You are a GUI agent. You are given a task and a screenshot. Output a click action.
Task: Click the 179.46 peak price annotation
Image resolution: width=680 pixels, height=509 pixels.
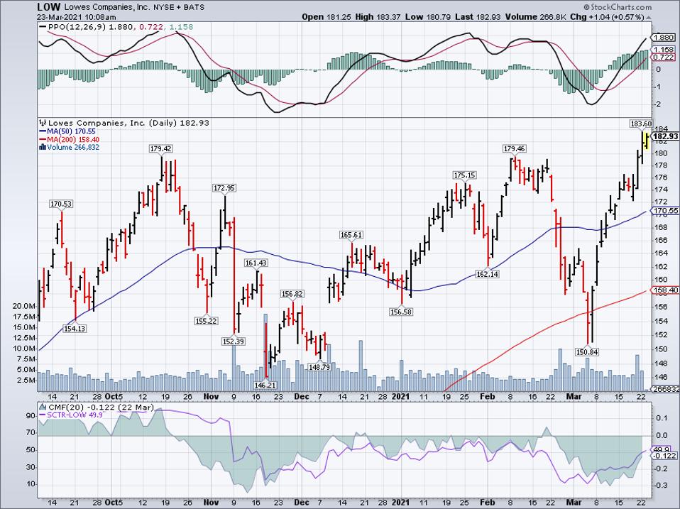click(x=515, y=148)
